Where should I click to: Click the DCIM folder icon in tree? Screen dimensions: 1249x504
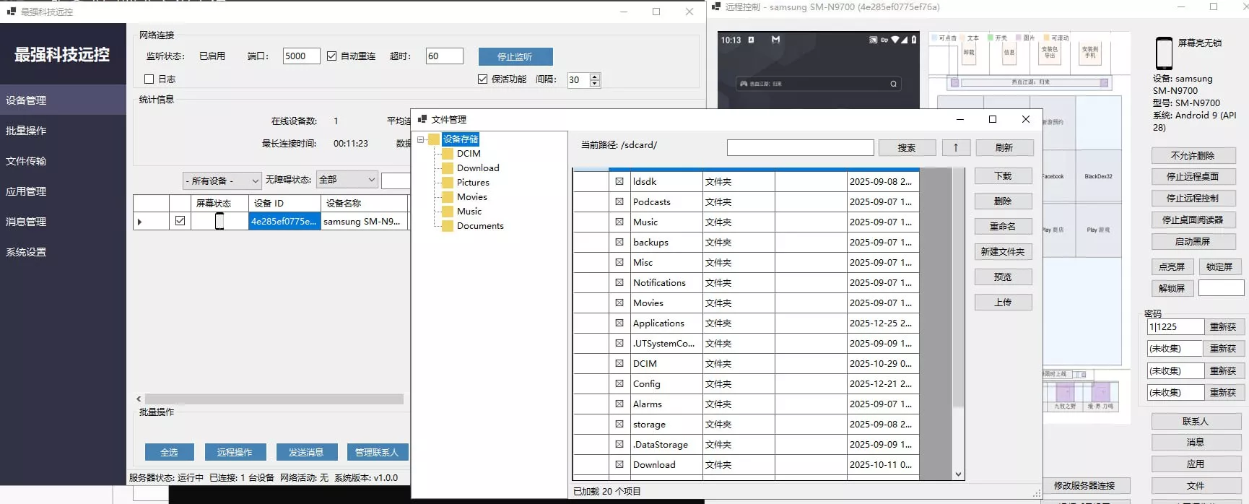click(x=448, y=154)
